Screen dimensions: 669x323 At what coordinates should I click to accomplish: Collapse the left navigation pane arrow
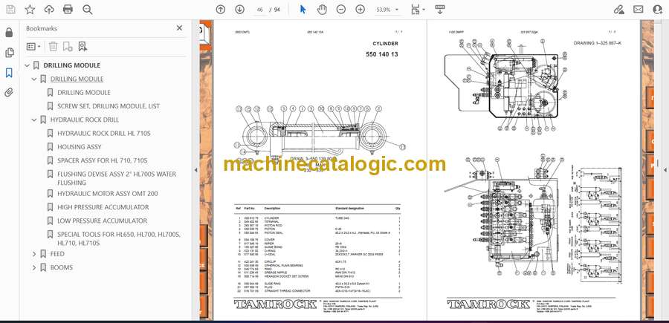pyautogui.click(x=195, y=170)
